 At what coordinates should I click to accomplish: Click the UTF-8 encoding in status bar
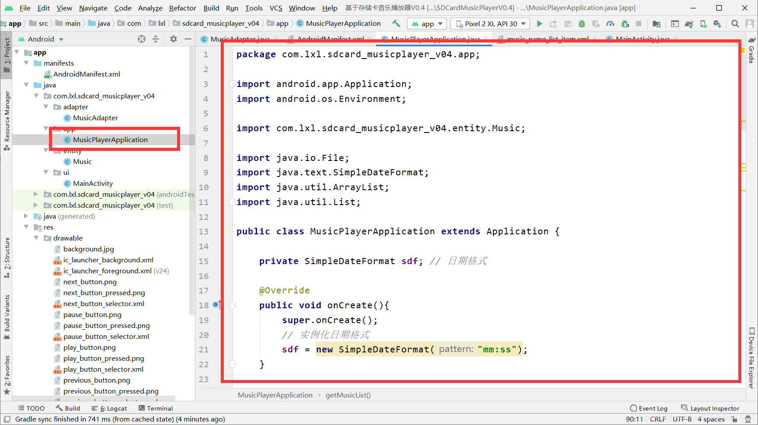[682, 419]
